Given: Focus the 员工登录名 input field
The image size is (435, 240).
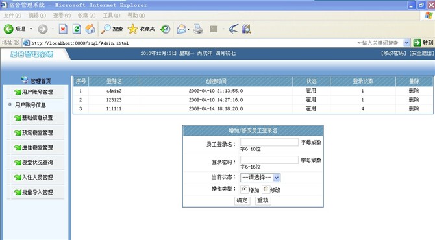Looking at the screenshot, I should coord(269,142).
